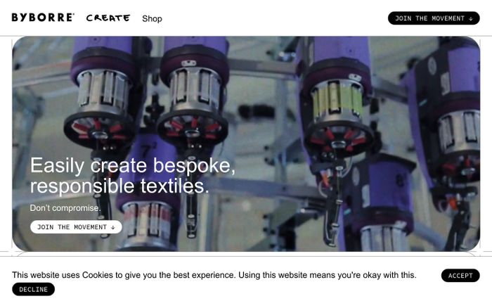The height and width of the screenshot is (308, 492).
Task: Click the second purple machine with red spokes
Action: tap(193, 94)
